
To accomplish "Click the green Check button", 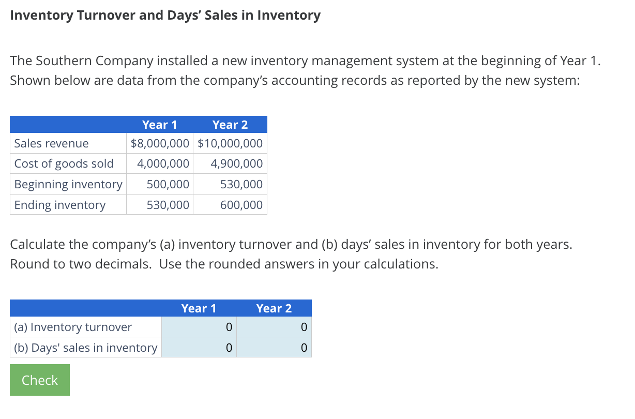I will (x=39, y=380).
